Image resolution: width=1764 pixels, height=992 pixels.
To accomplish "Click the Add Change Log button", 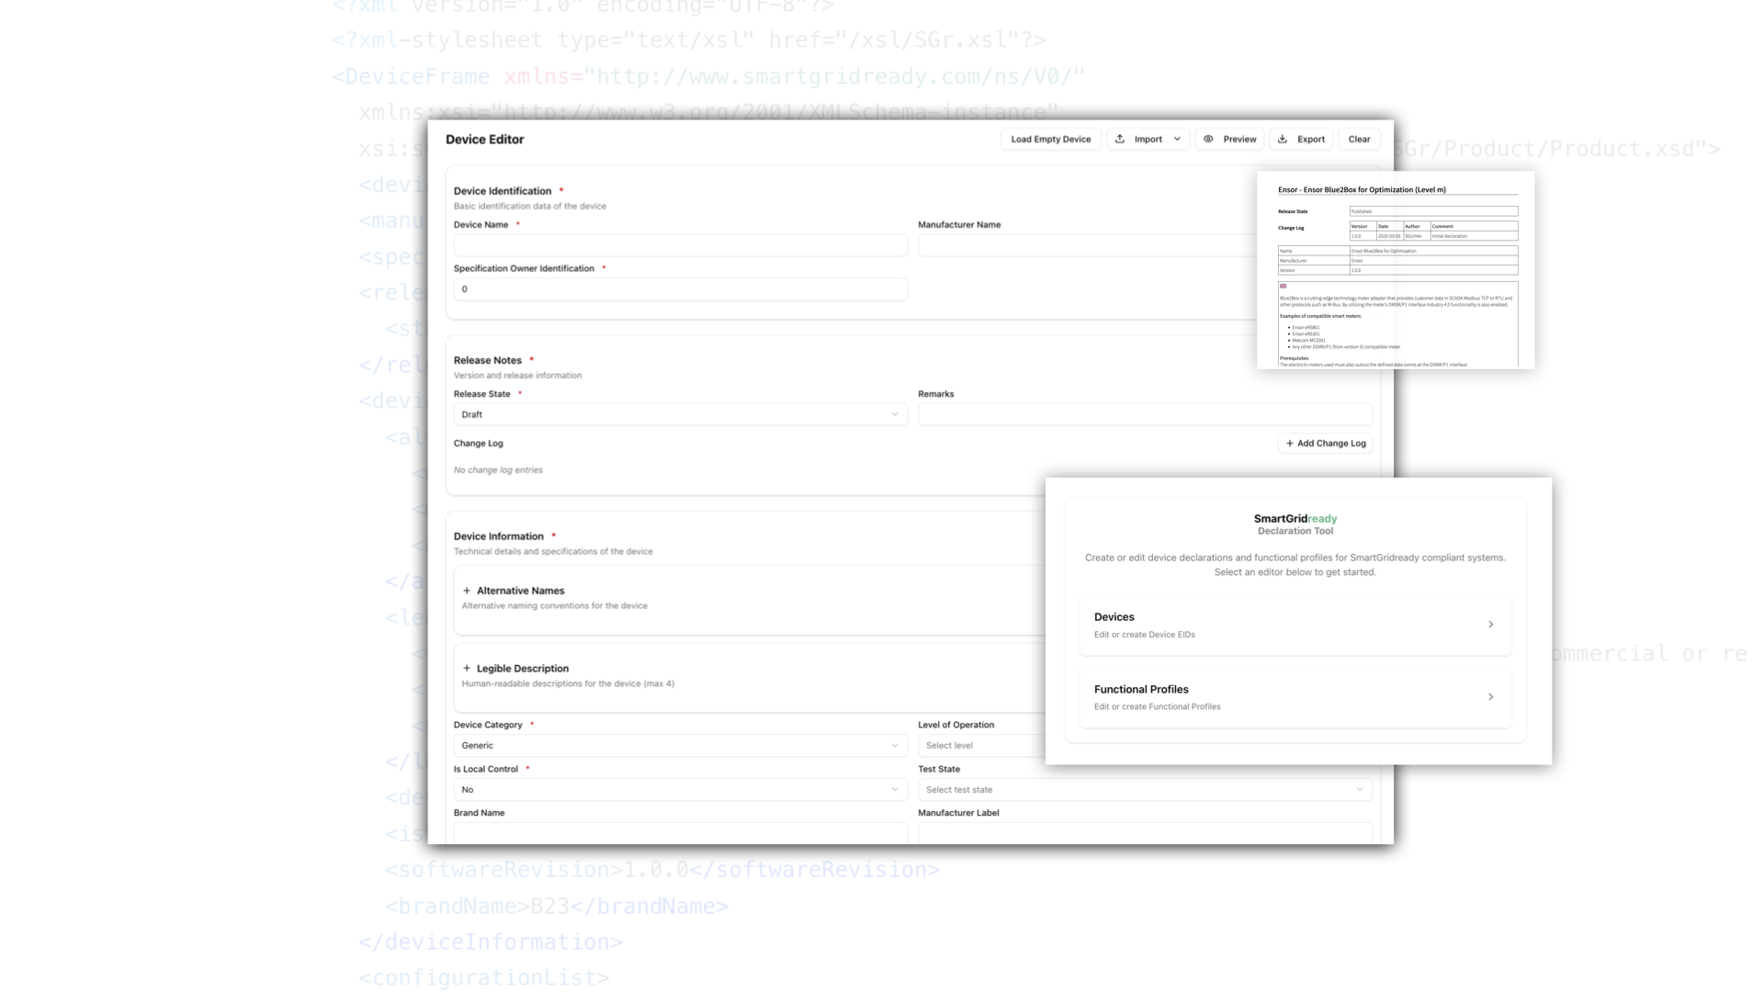I will pyautogui.click(x=1325, y=444).
